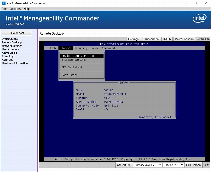Minimize the Manageability Commander window
The image size is (211, 172).
[x=186, y=3]
